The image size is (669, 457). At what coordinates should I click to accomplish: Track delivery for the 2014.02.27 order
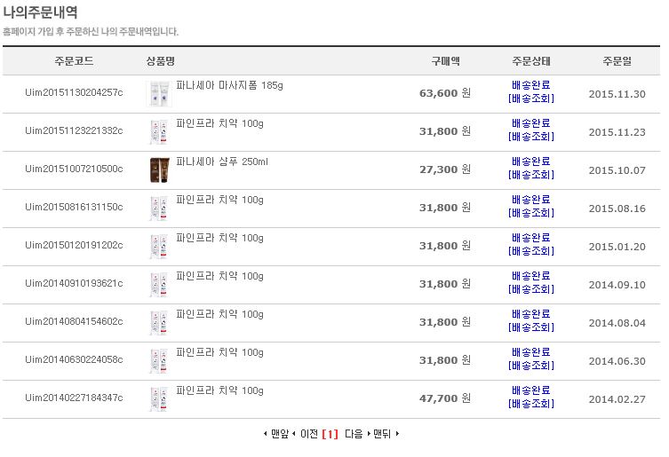[x=531, y=404]
